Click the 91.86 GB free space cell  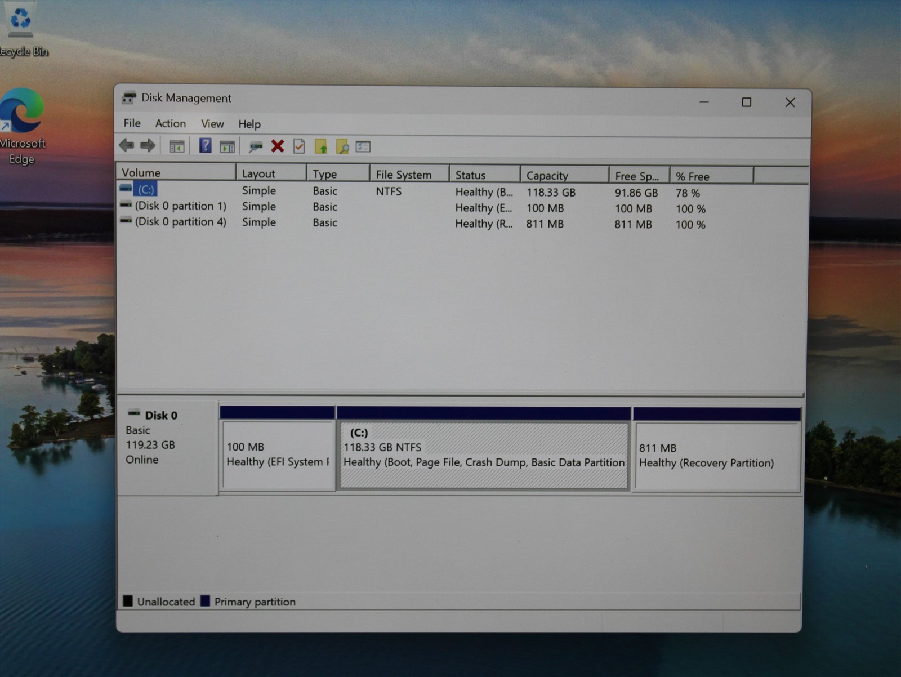[x=636, y=193]
